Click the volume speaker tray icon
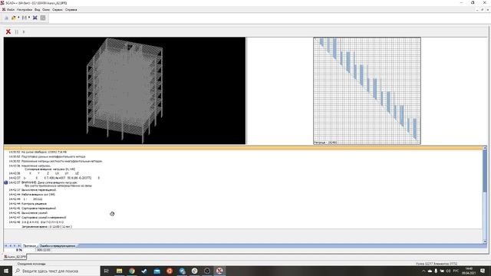Viewport: 491px width, 276px height. coord(448,271)
